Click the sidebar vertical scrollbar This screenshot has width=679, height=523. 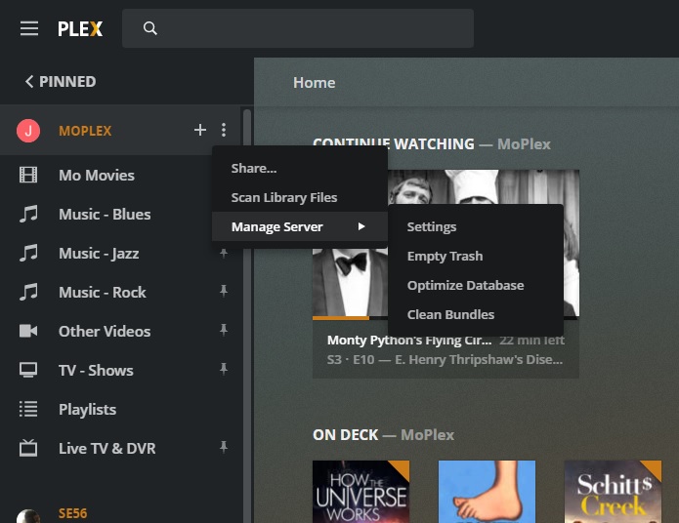click(x=247, y=316)
